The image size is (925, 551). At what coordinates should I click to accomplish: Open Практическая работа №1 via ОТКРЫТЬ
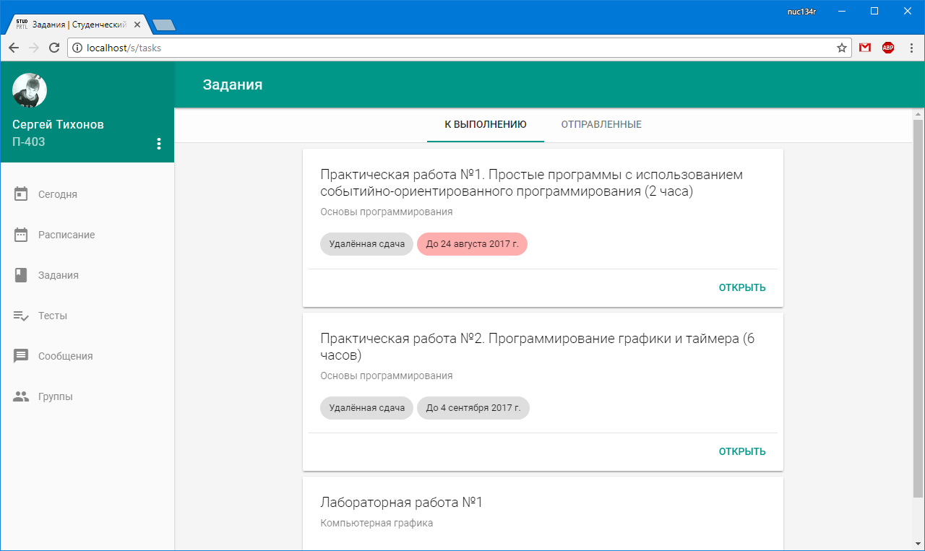click(741, 287)
